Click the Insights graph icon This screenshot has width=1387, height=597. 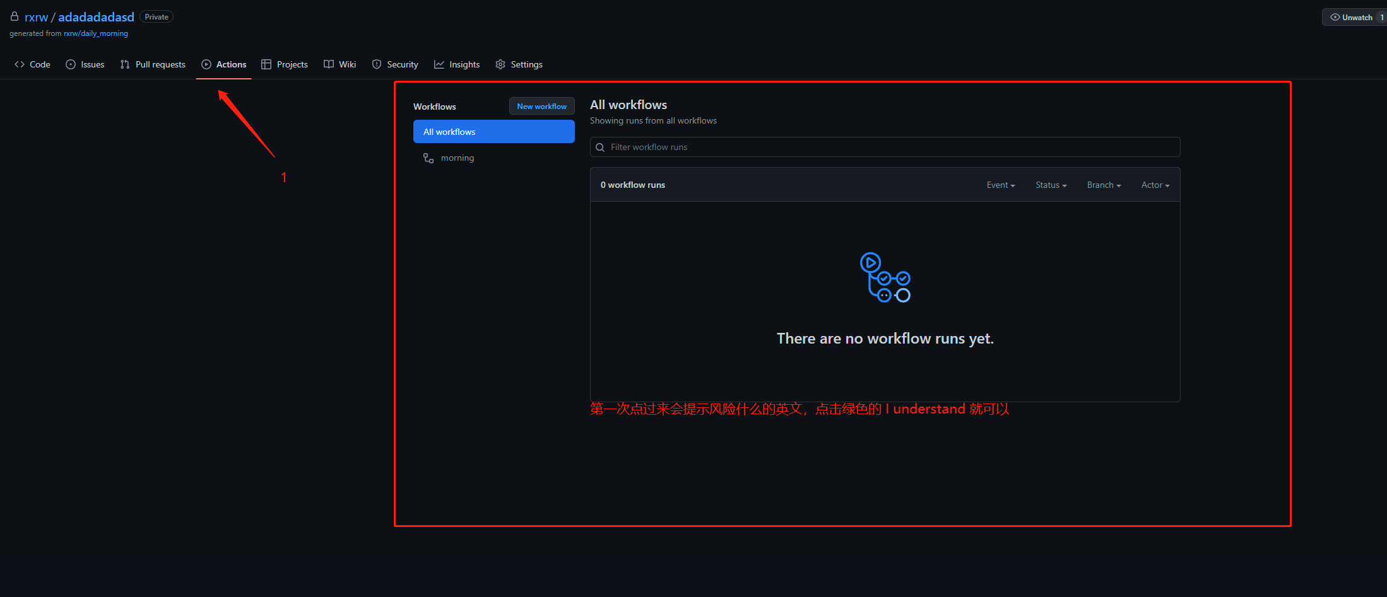coord(439,64)
